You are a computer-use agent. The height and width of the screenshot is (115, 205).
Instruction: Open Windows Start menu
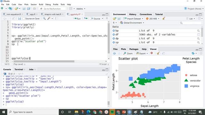click(4, 112)
